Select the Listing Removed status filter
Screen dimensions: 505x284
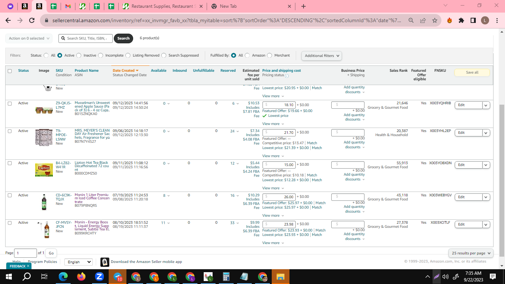(128, 55)
